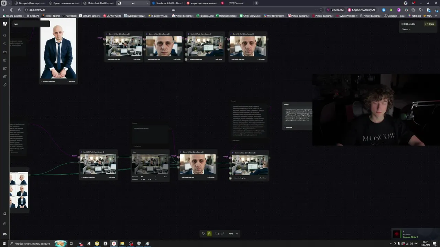Switch to the (285) Pinterest tab
Screen dimensions: 440x247
(236, 3)
